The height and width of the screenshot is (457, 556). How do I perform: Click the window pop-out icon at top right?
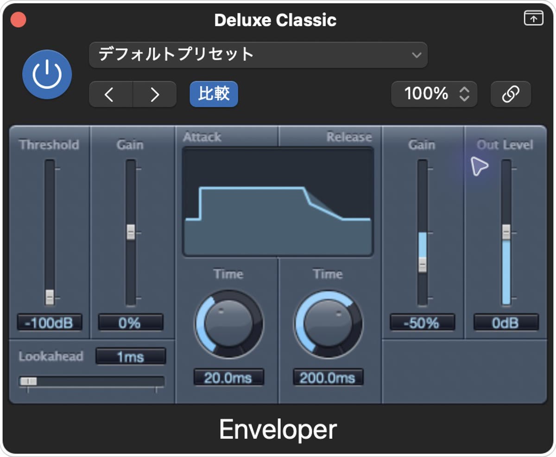click(x=533, y=19)
